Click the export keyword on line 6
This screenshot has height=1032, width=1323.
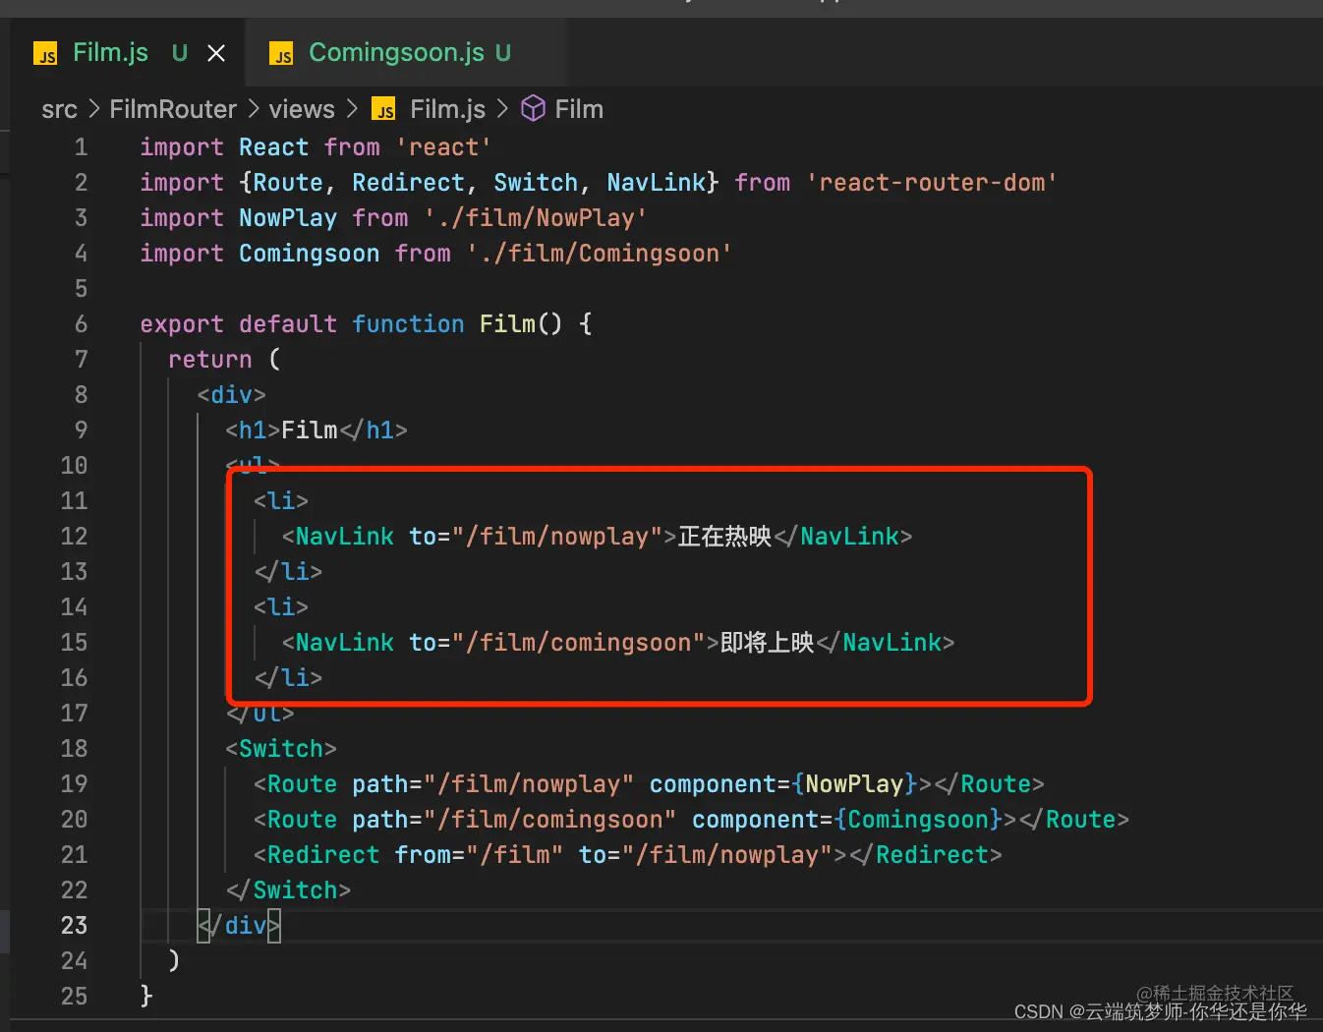(x=182, y=324)
